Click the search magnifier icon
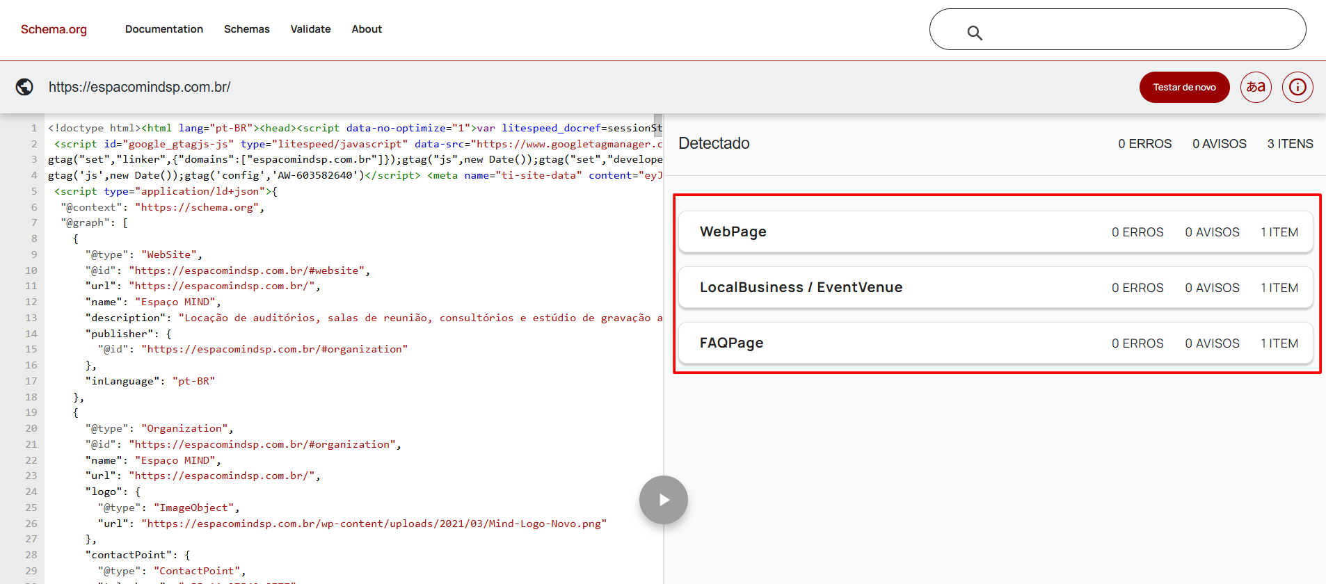The width and height of the screenshot is (1326, 584). coord(975,33)
